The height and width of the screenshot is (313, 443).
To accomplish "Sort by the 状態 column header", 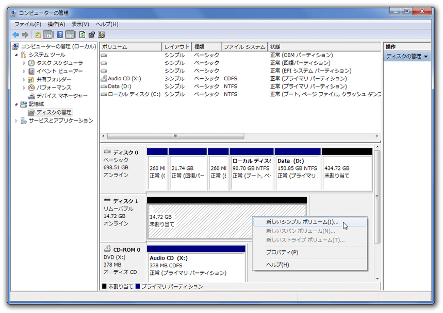I will coord(324,47).
